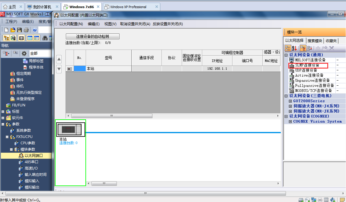
Task: Click VMware sticky note message icon
Action: pos(342,200)
